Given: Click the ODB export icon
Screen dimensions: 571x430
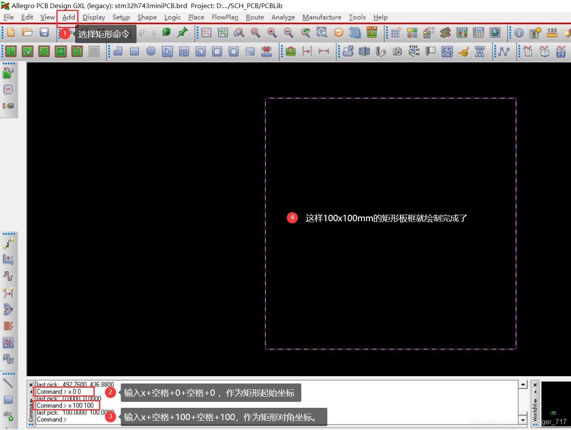Looking at the screenshot, I should coord(348,52).
